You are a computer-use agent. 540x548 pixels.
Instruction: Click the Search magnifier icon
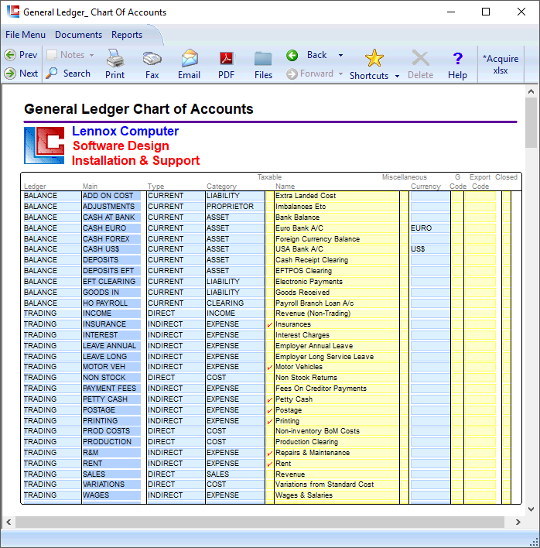[52, 74]
